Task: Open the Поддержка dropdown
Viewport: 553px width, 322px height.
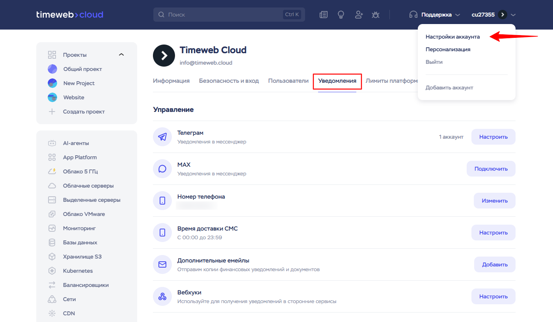Action: tap(435, 15)
